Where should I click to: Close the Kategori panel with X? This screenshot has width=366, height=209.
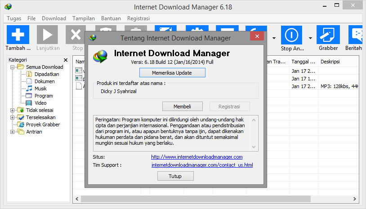[66, 60]
